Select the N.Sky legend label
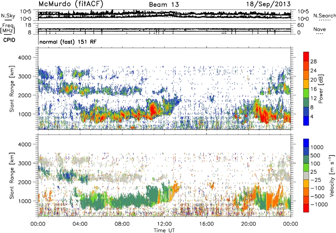The width and height of the screenshot is (336, 233). pos(8,16)
